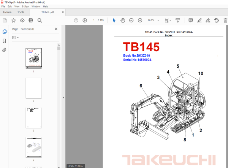This screenshot has height=168, width=228.
Task: Open the Help menu
Action: [x=46, y=6]
